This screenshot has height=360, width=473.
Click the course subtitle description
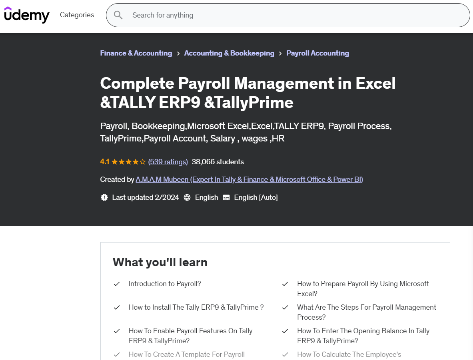click(246, 132)
